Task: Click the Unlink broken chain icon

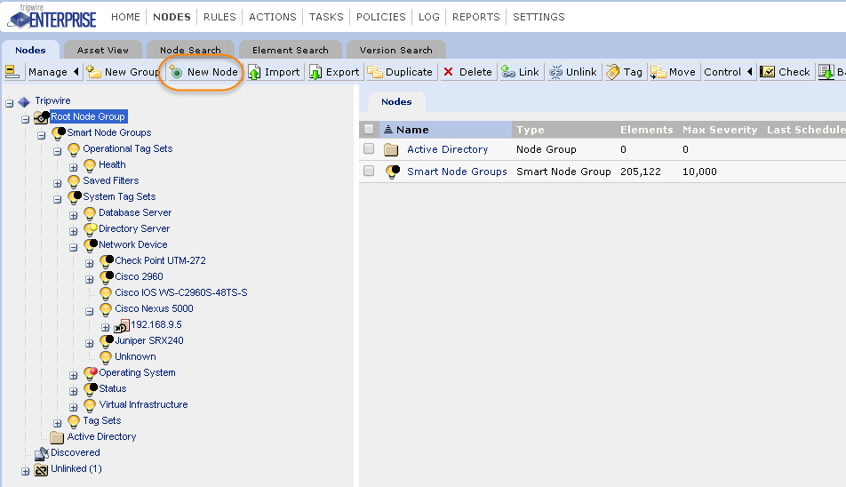Action: pos(555,72)
